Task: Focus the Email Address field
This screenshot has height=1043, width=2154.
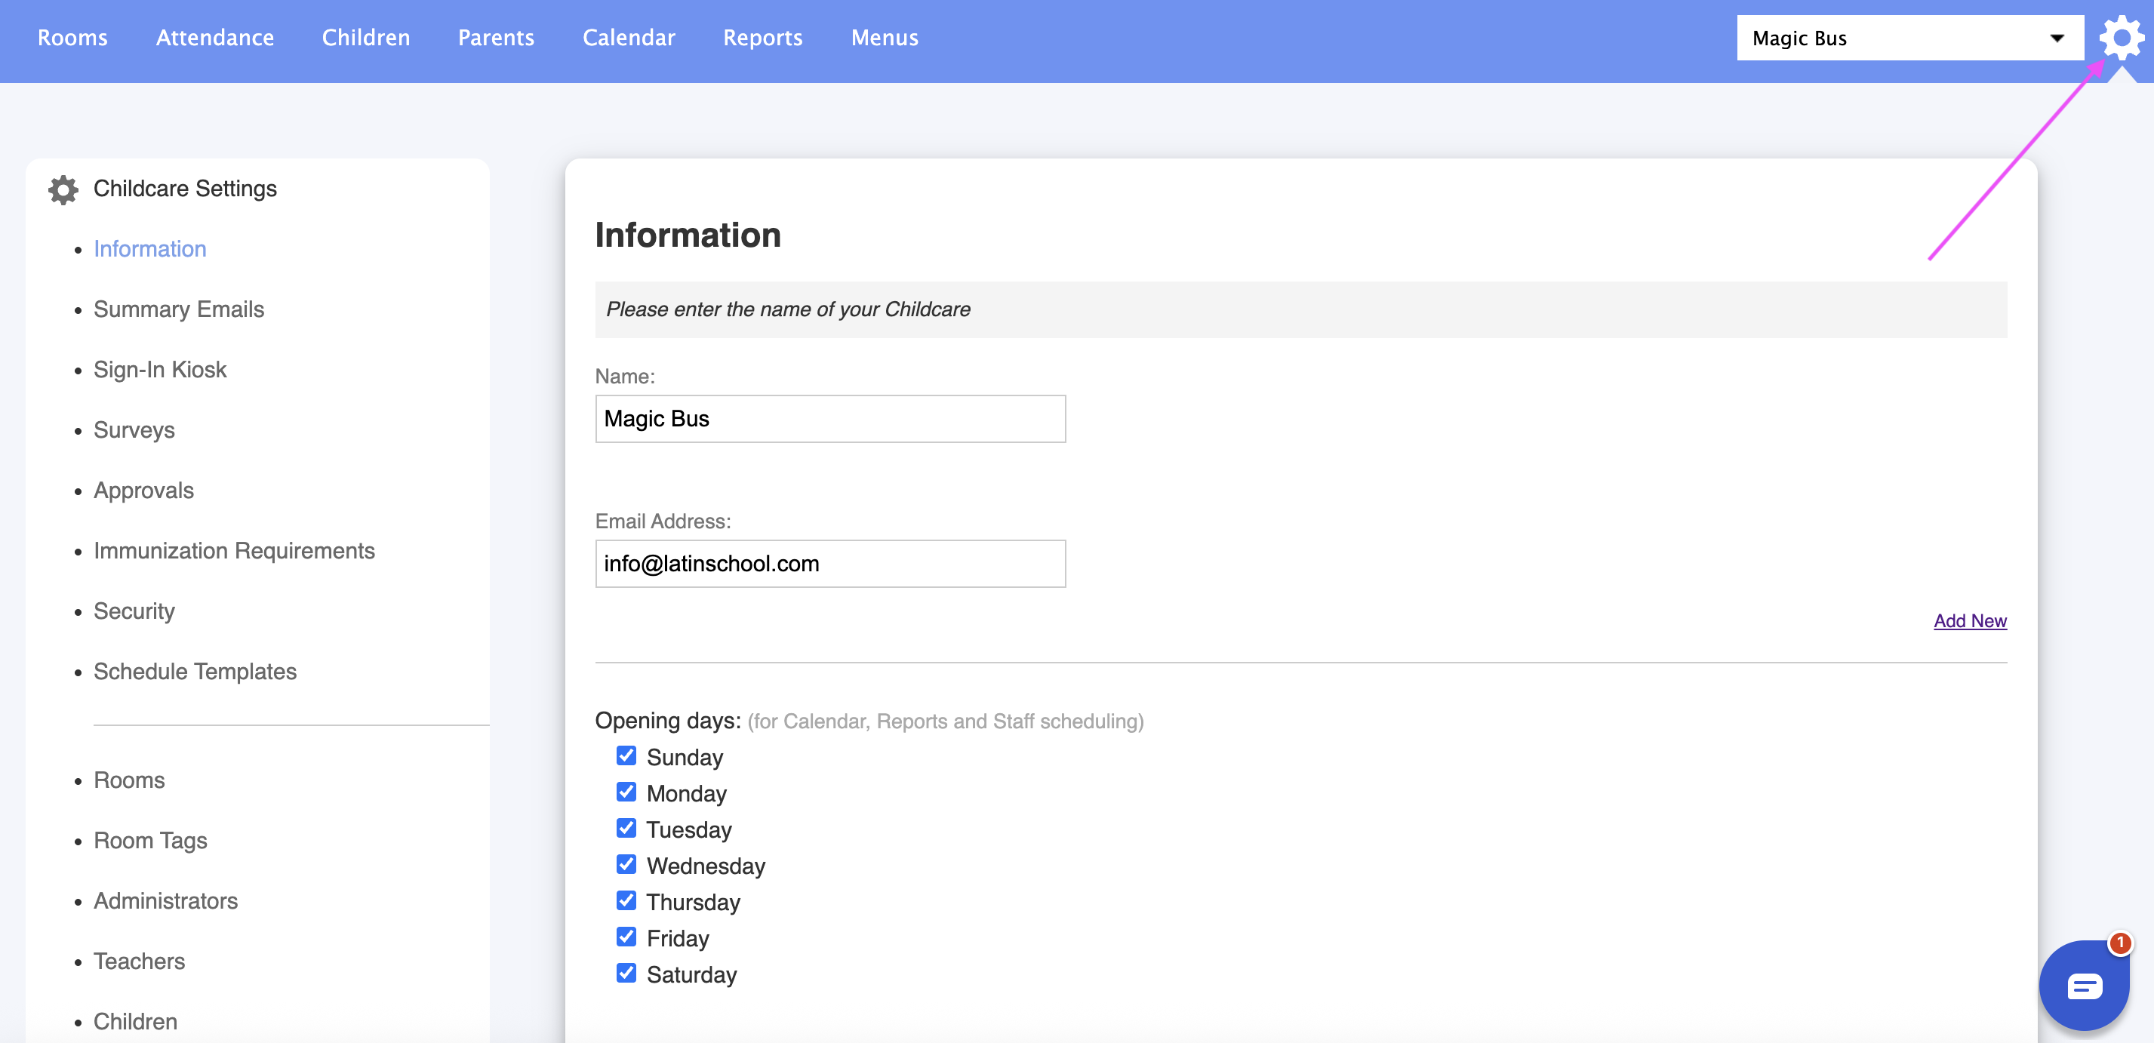Action: 829,564
